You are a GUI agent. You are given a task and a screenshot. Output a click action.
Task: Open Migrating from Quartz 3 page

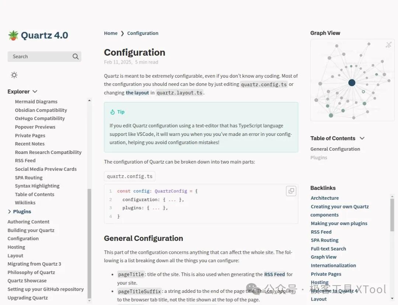coord(34,264)
